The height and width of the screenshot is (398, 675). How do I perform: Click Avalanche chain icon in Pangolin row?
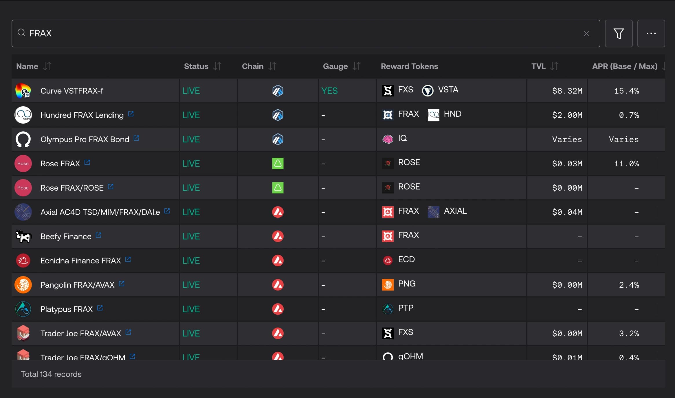[278, 285]
